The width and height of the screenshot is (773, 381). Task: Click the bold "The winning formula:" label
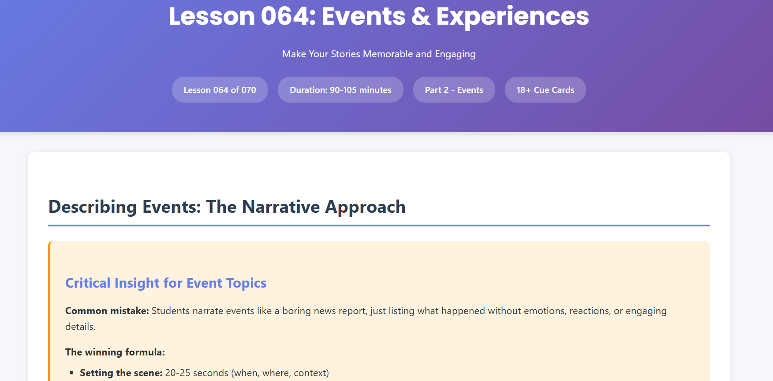pos(115,352)
